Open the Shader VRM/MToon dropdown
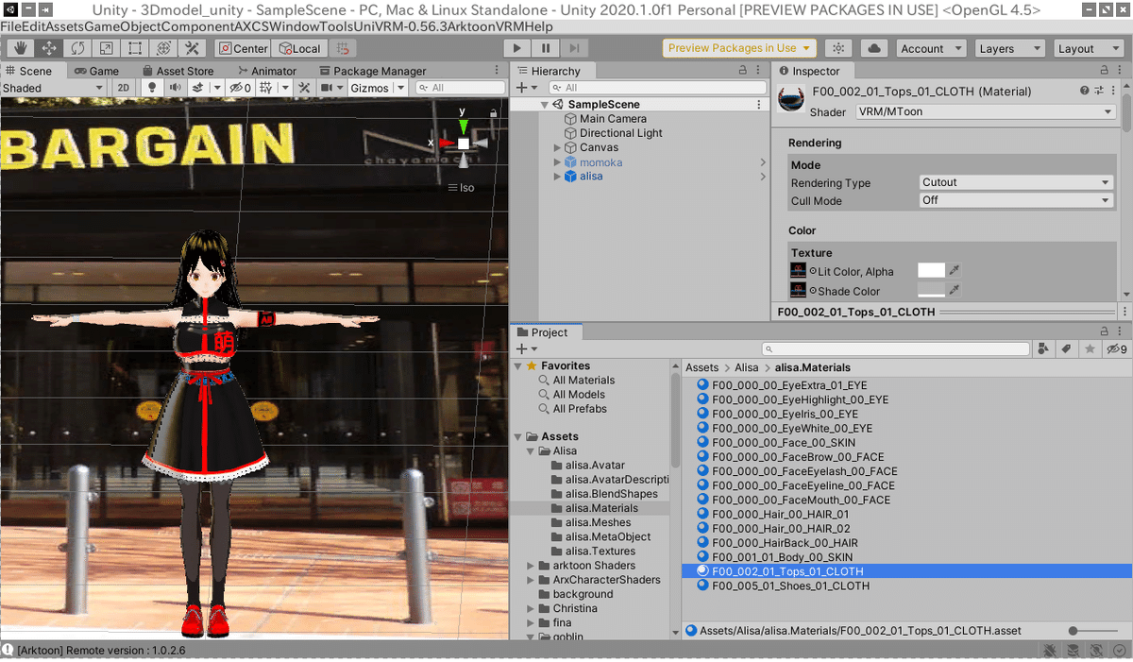The image size is (1133, 662). click(x=986, y=111)
